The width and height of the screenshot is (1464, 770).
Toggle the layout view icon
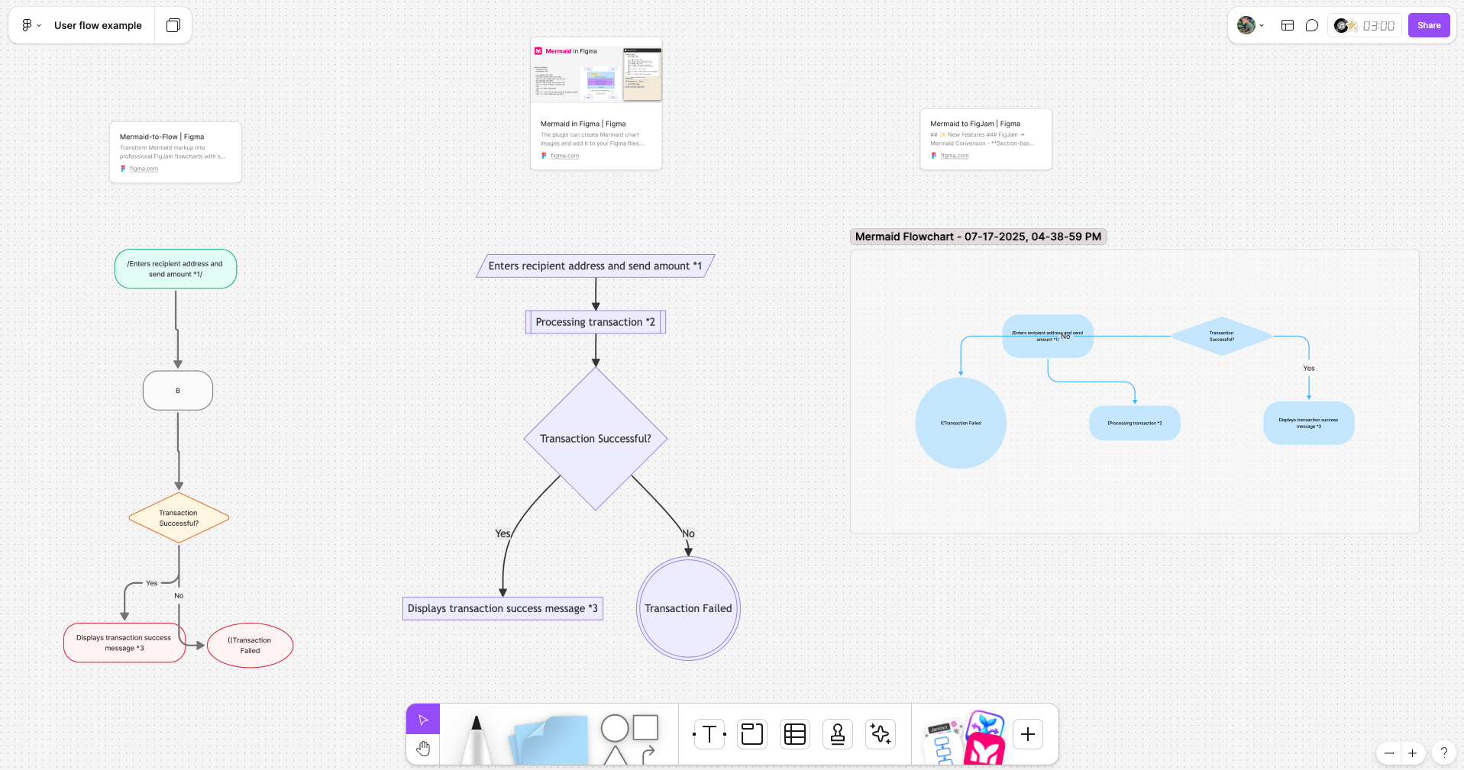[x=1287, y=25]
